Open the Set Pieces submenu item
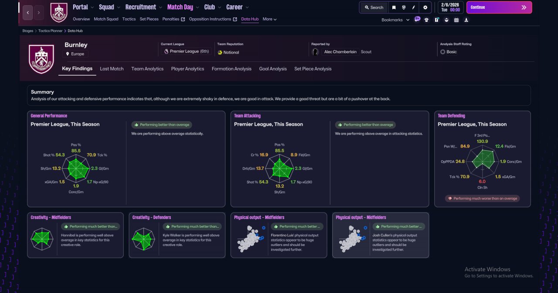 click(149, 19)
